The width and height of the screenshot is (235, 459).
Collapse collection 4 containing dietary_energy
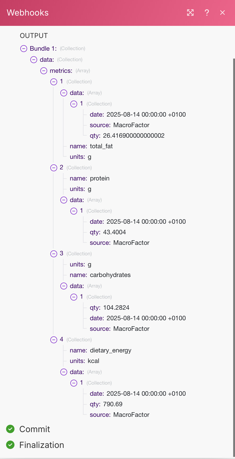click(54, 340)
